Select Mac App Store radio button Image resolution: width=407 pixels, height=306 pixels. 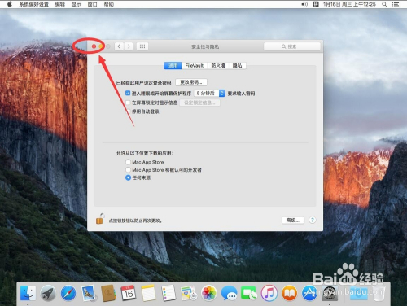pyautogui.click(x=128, y=162)
